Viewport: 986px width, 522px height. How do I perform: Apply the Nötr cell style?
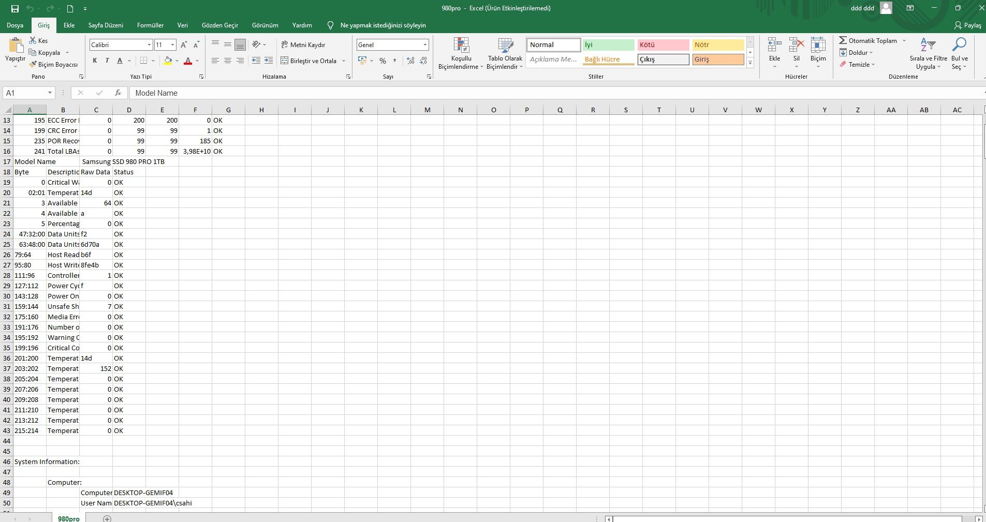pos(718,45)
